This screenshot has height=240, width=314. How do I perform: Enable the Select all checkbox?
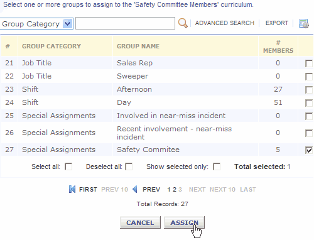pyautogui.click(x=68, y=166)
